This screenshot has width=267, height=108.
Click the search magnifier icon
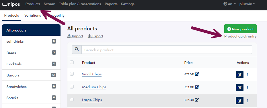click(x=77, y=50)
